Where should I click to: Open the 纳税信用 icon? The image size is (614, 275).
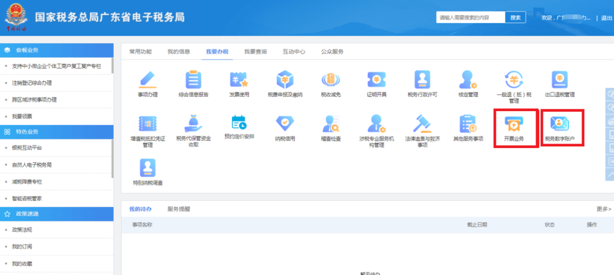point(285,124)
